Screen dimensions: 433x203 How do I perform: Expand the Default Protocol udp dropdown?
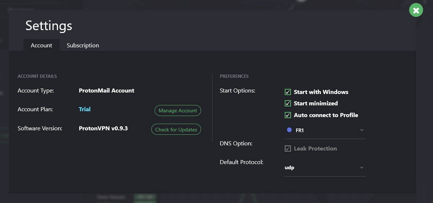[325, 168]
